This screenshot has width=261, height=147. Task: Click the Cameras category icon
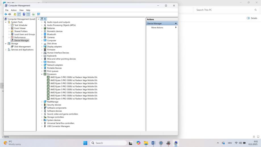45,37
